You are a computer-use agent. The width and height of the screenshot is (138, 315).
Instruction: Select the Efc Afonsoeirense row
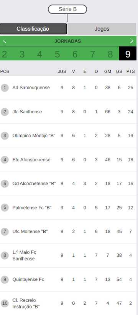68,160
